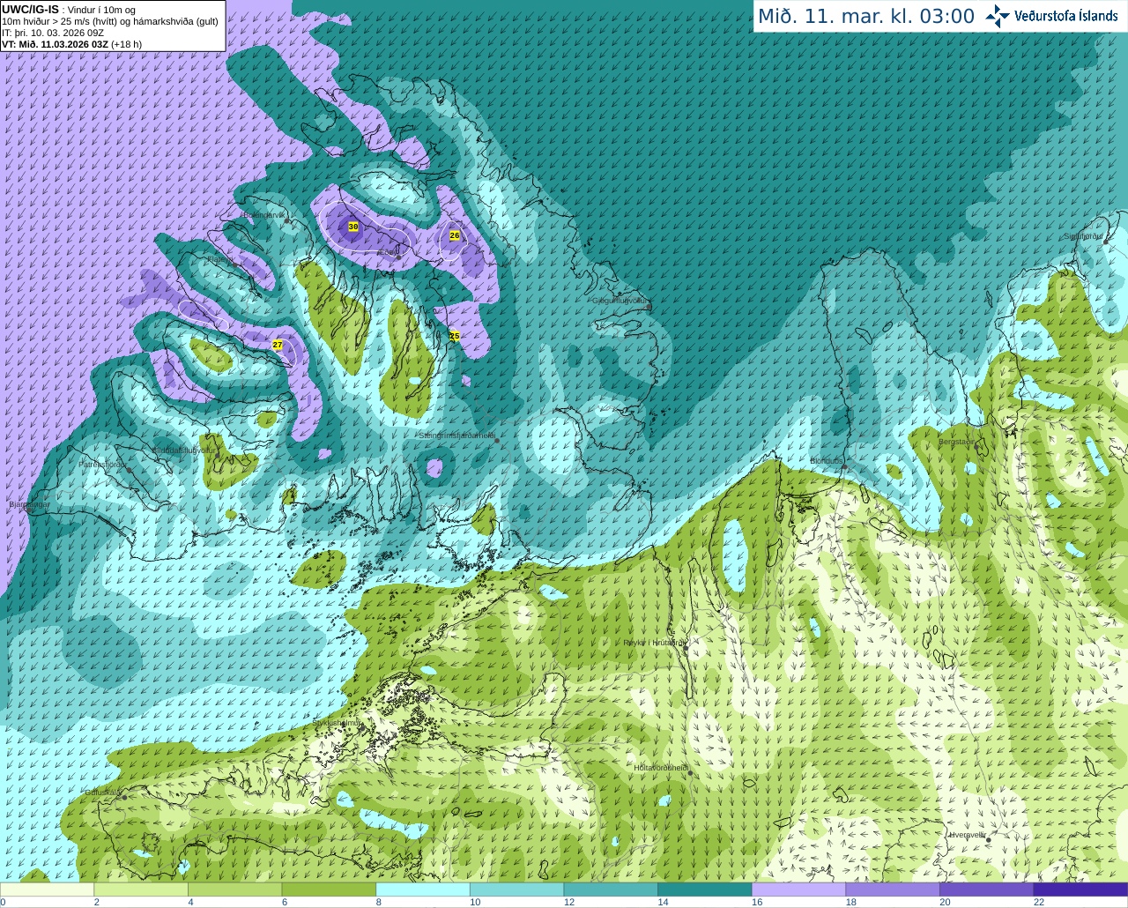Click the 'Veðurstofa Íslands' wordmark text

pos(1066,16)
